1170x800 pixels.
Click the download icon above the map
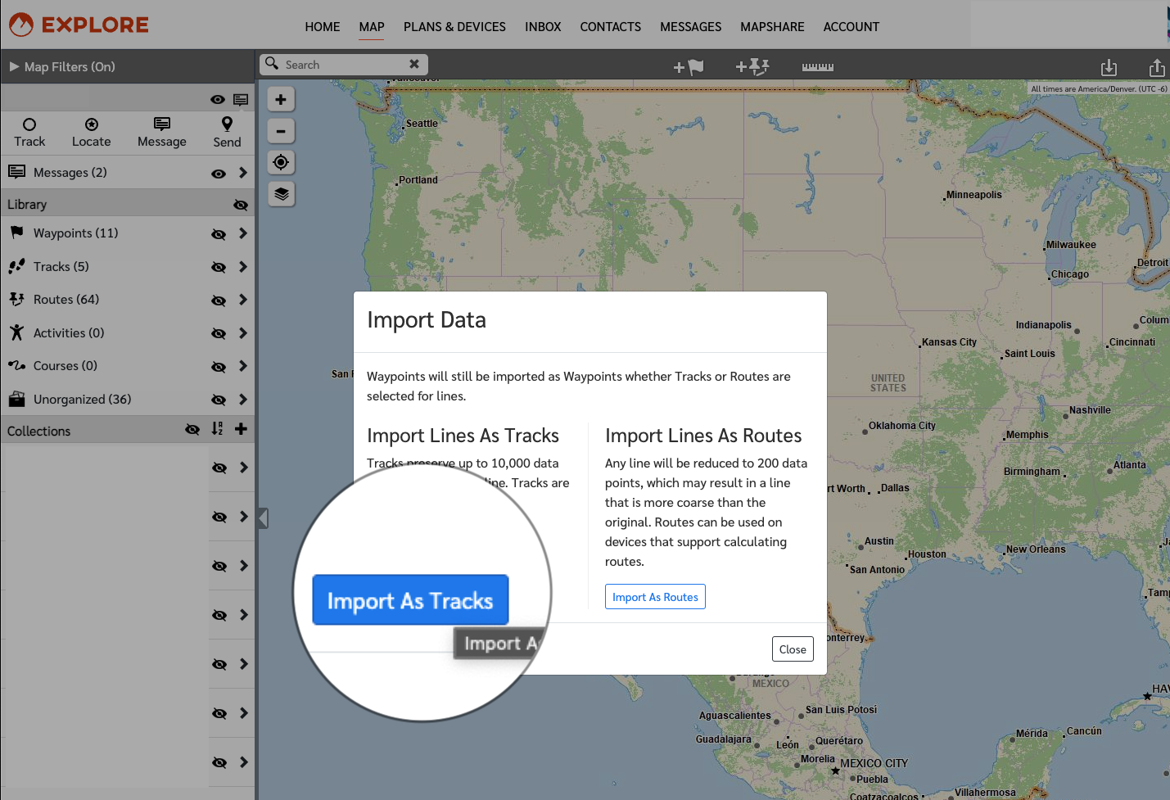(1109, 67)
